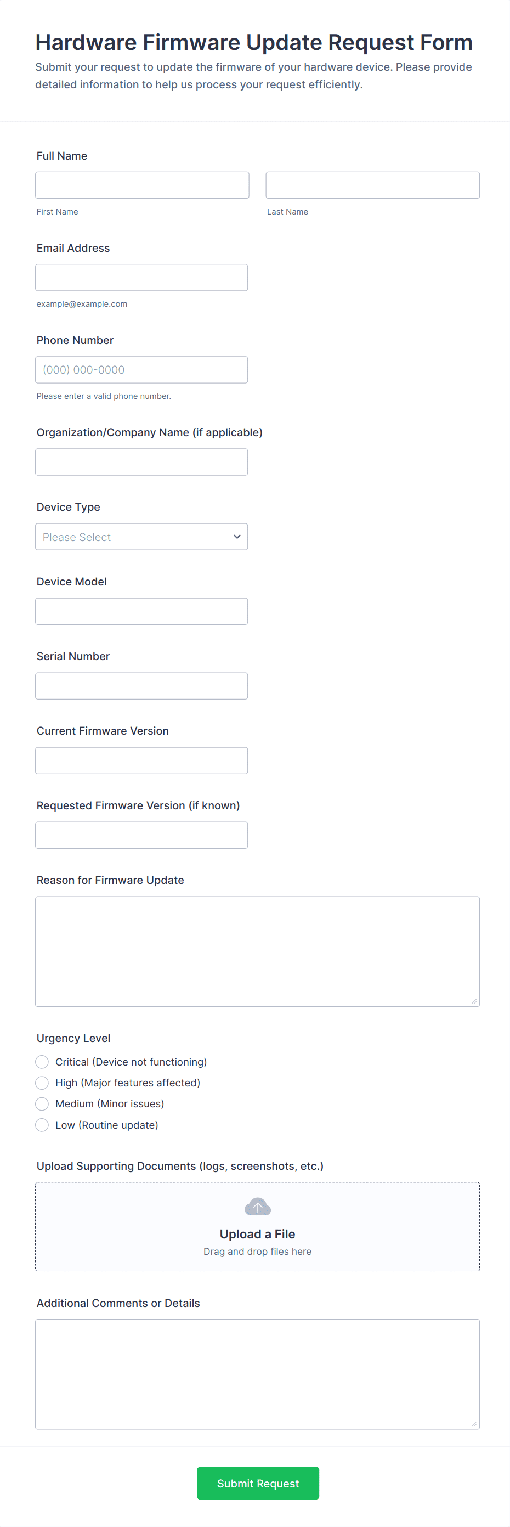This screenshot has height=1527, width=510.
Task: Click the cloud upload icon
Action: (x=257, y=1207)
